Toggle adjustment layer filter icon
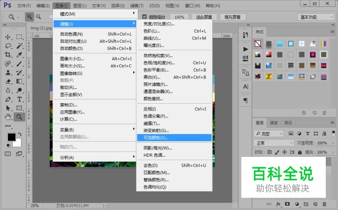 pos(299,134)
